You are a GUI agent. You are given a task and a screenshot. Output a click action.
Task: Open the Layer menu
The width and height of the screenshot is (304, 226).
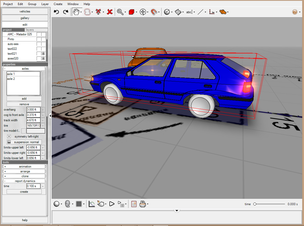pos(45,4)
